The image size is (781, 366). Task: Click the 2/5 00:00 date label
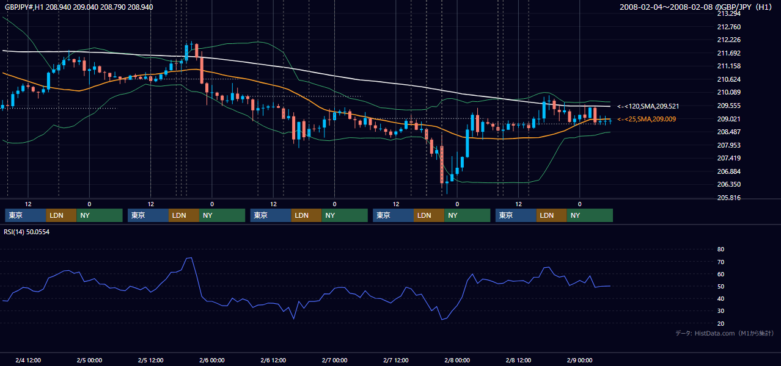[89, 360]
